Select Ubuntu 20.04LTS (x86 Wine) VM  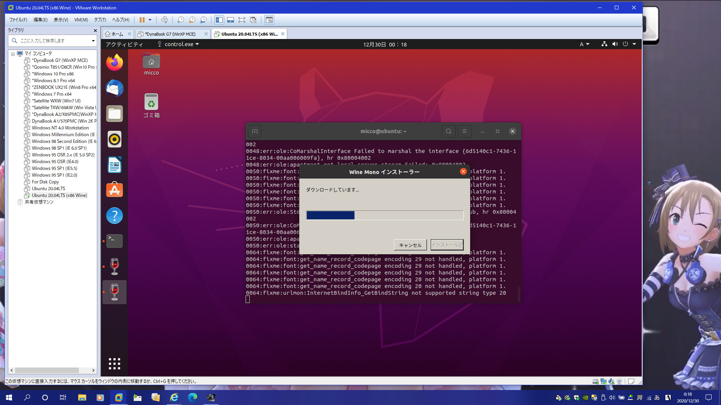pos(59,195)
